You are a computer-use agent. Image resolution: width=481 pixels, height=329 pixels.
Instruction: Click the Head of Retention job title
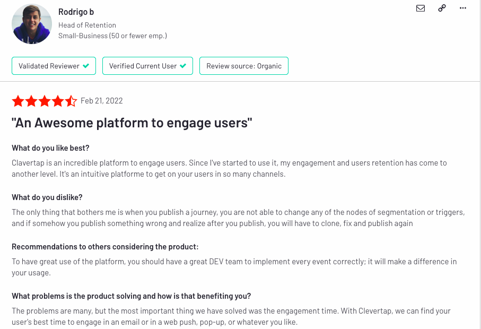tap(87, 25)
